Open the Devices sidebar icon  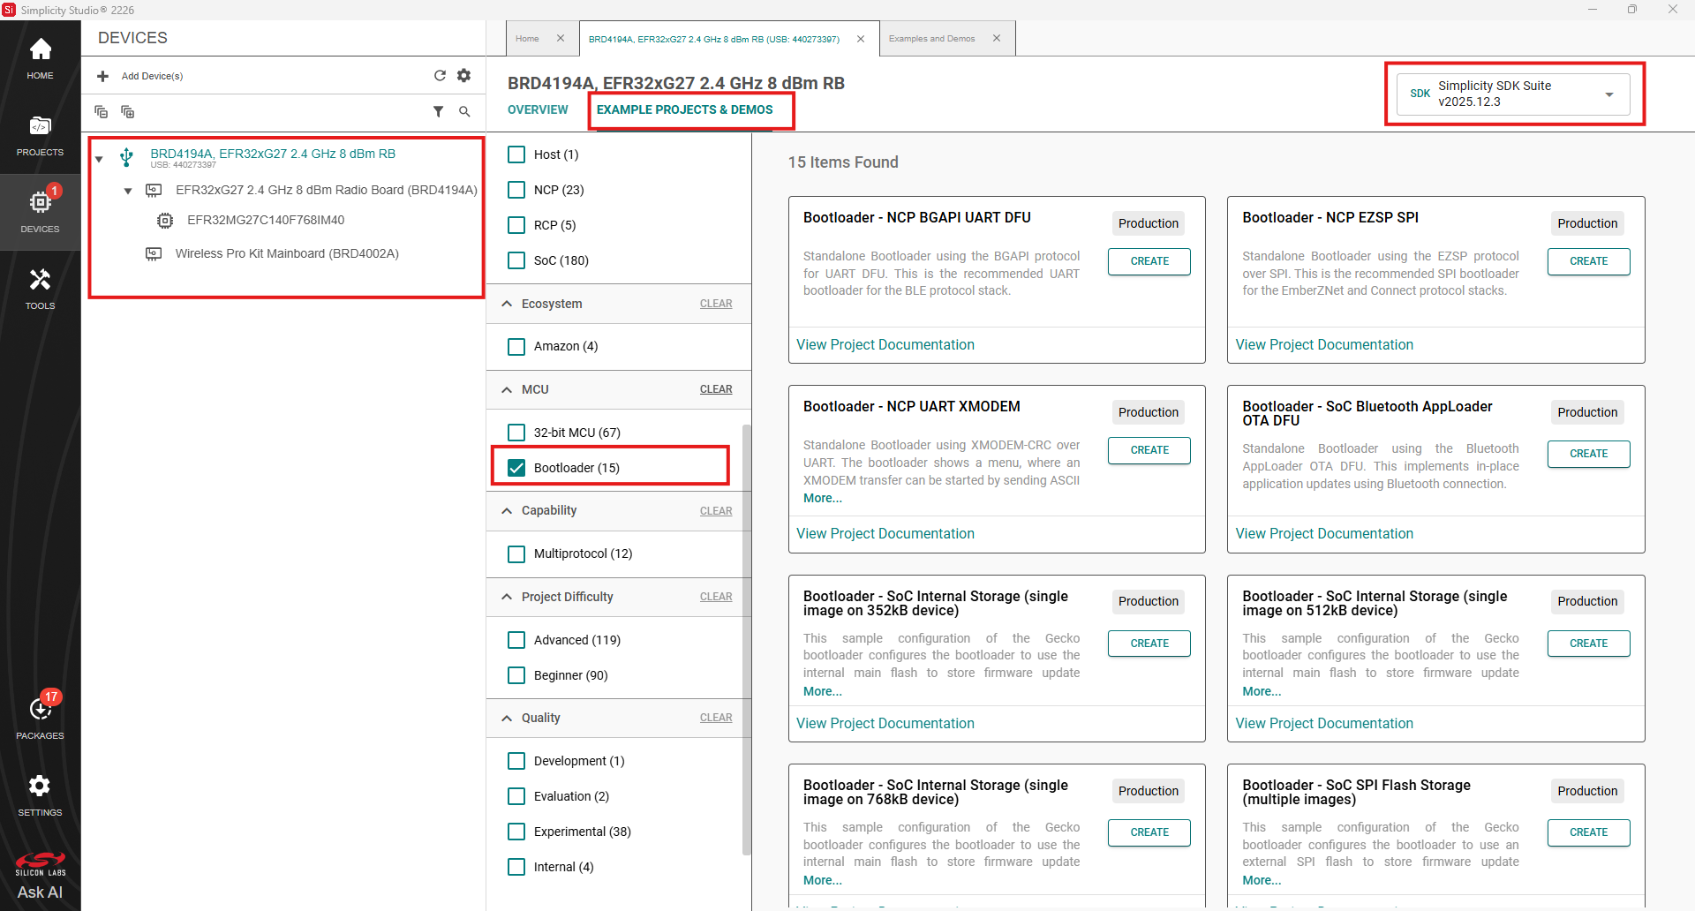tap(40, 212)
